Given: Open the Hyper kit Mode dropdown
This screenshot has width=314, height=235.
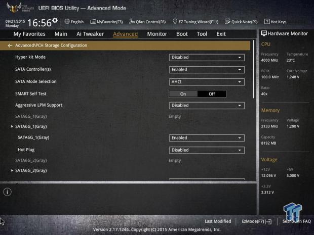Looking at the screenshot, I should [x=207, y=58].
